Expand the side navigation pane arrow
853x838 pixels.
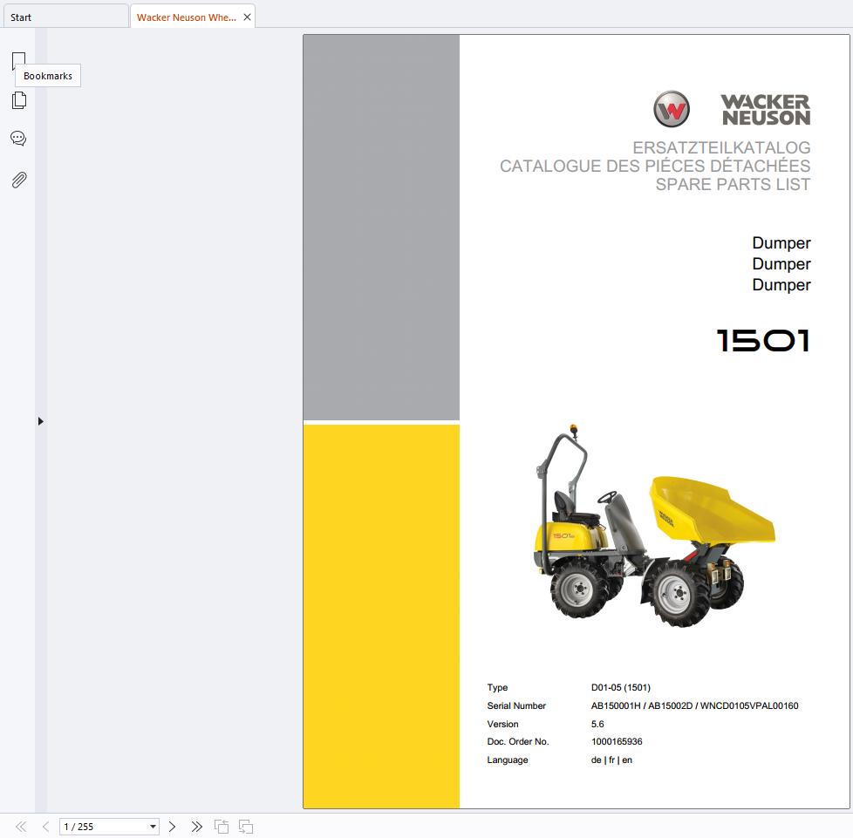click(x=41, y=421)
